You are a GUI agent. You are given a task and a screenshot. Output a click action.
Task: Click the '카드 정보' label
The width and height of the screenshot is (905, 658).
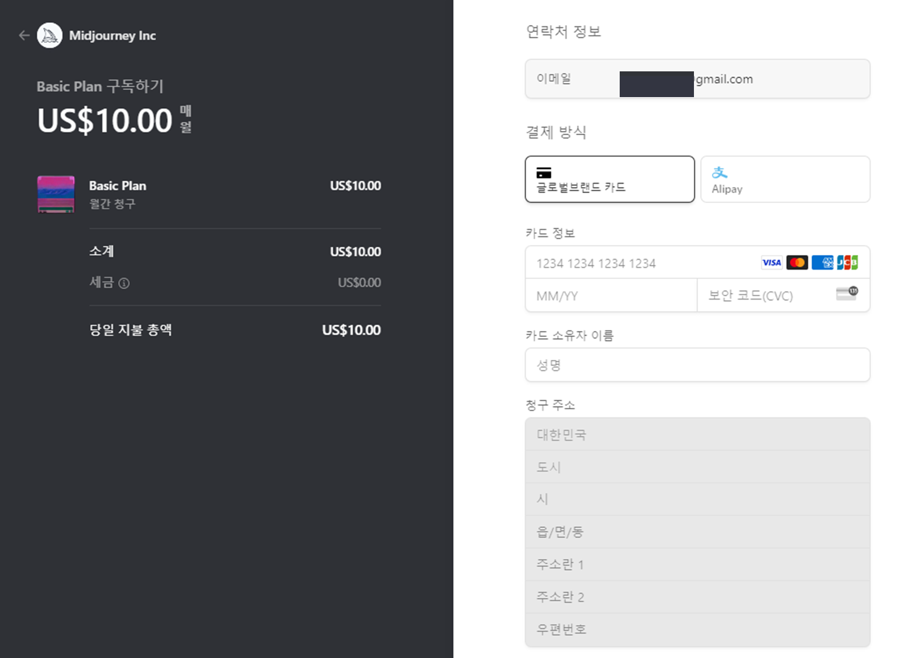click(550, 233)
